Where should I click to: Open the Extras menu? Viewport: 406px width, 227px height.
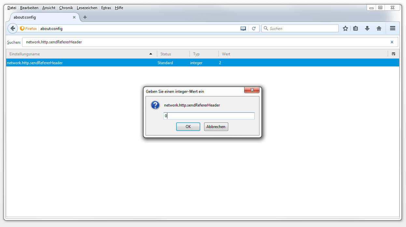pos(106,8)
